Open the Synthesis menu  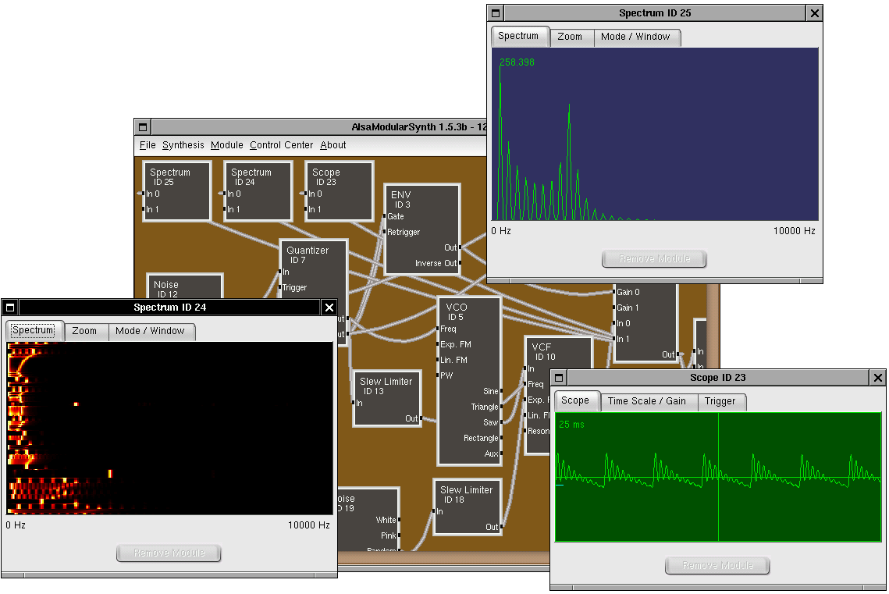tap(183, 145)
